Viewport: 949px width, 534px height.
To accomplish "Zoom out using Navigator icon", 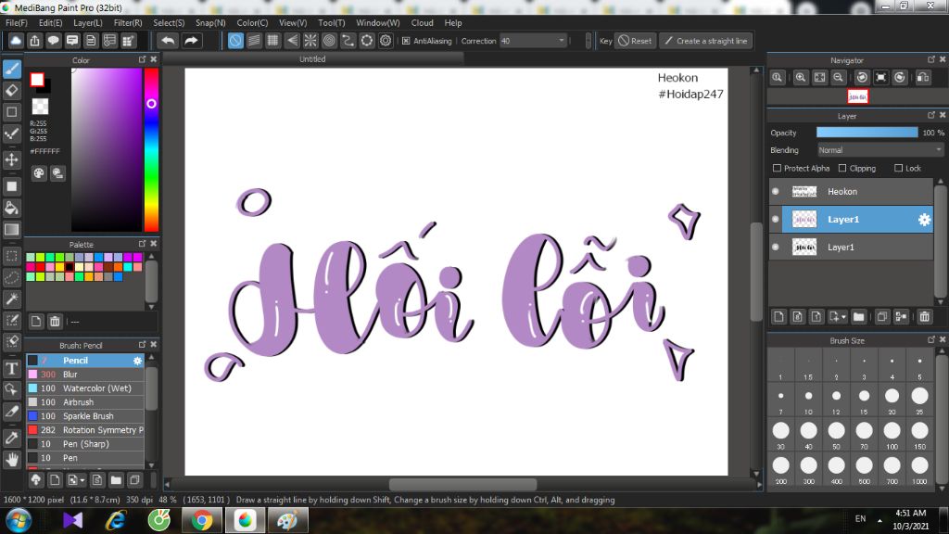I will coord(838,78).
